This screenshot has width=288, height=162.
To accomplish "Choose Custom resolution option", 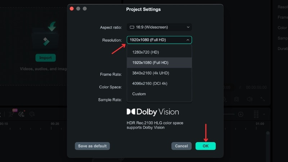I will click(139, 94).
